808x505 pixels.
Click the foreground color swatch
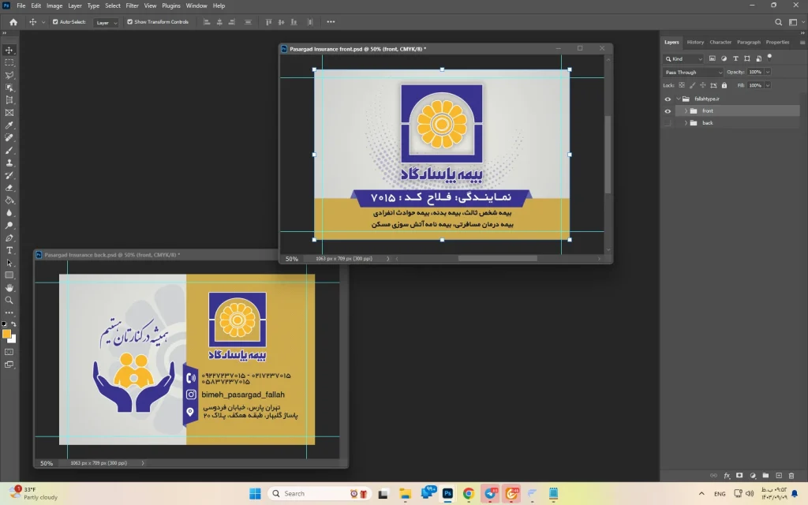6,334
